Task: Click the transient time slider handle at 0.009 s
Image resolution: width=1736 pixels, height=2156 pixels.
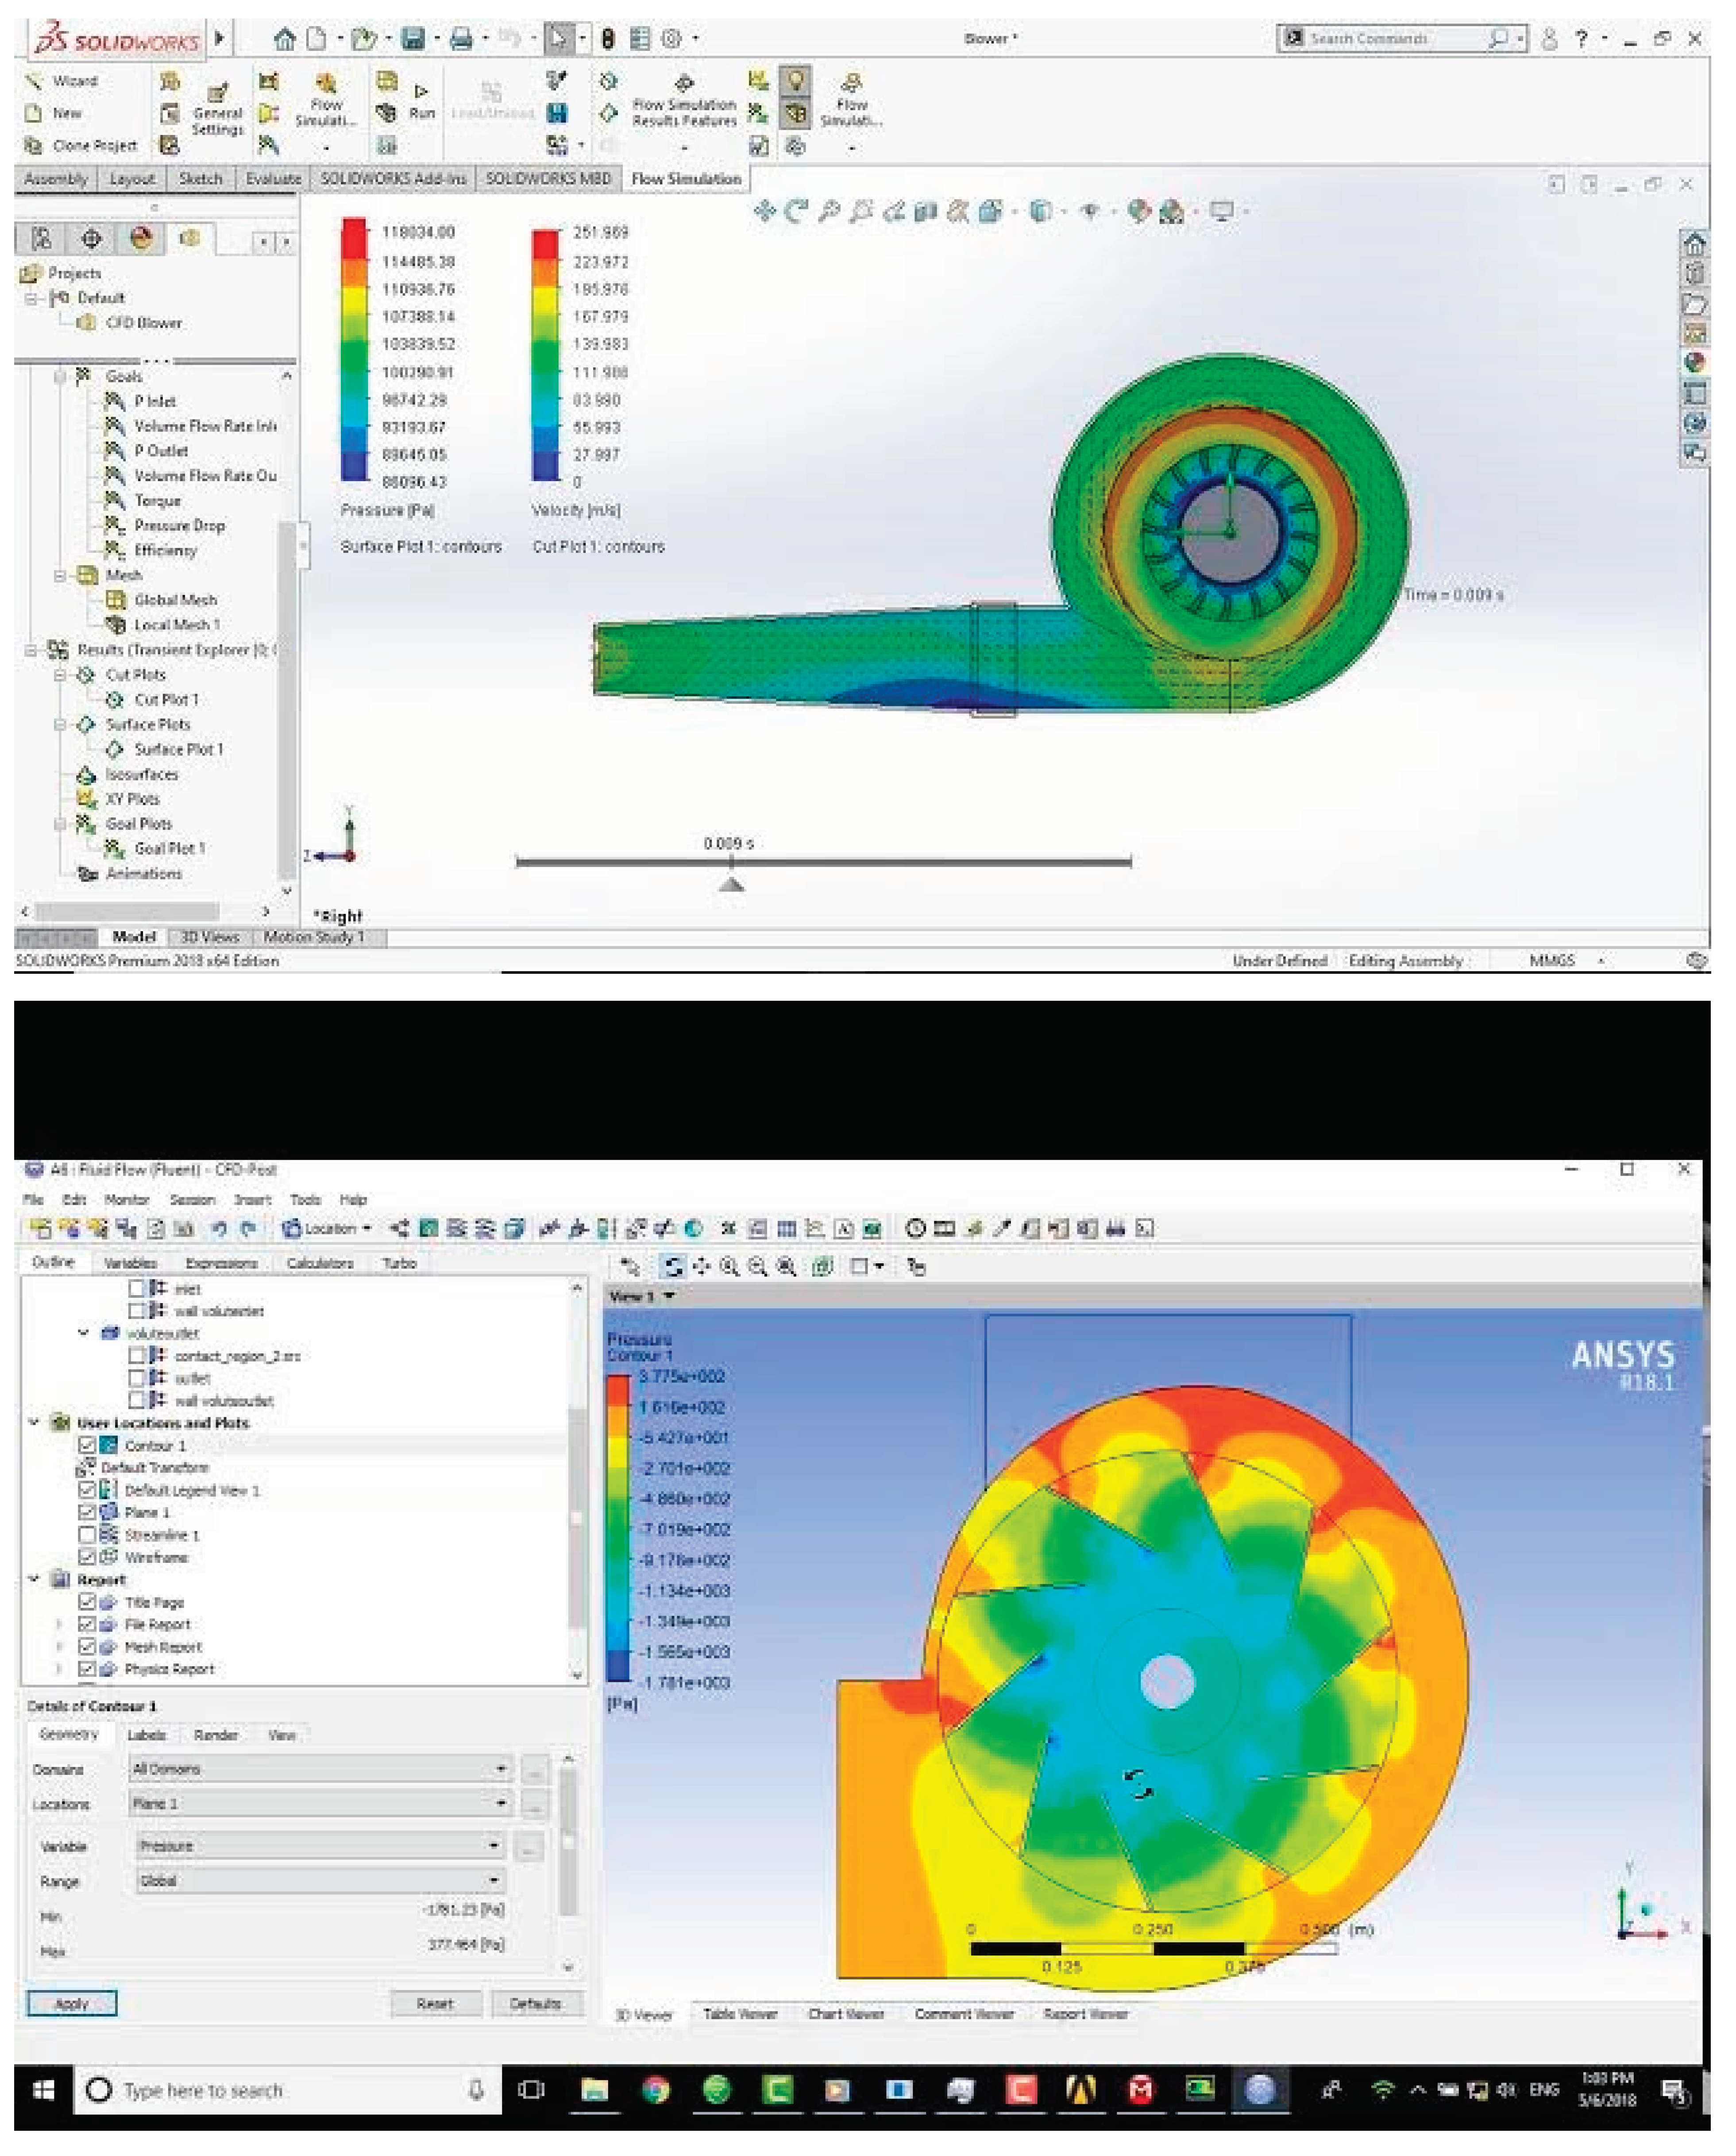Action: point(732,884)
